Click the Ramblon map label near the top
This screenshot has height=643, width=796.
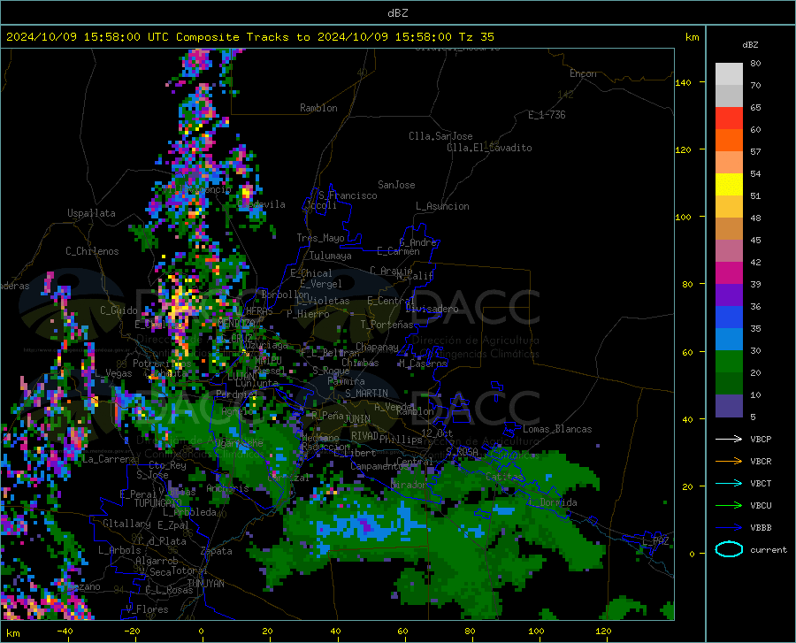point(318,108)
